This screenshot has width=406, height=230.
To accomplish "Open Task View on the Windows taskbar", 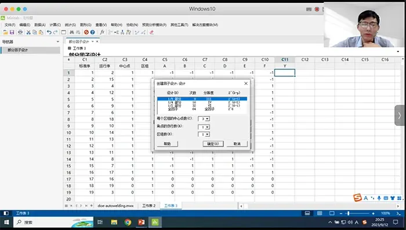I will coord(100,222).
